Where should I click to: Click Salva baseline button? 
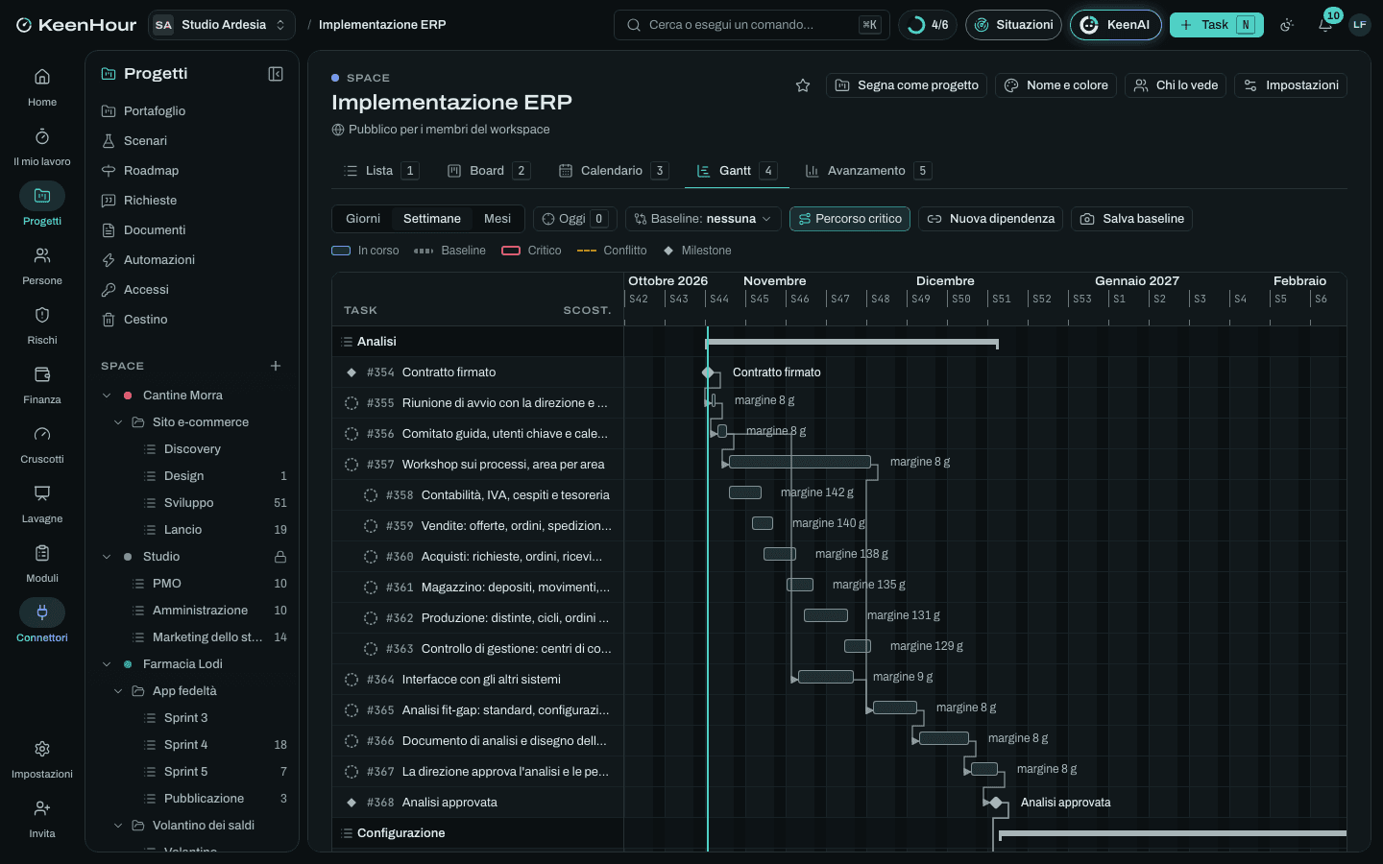pos(1132,219)
